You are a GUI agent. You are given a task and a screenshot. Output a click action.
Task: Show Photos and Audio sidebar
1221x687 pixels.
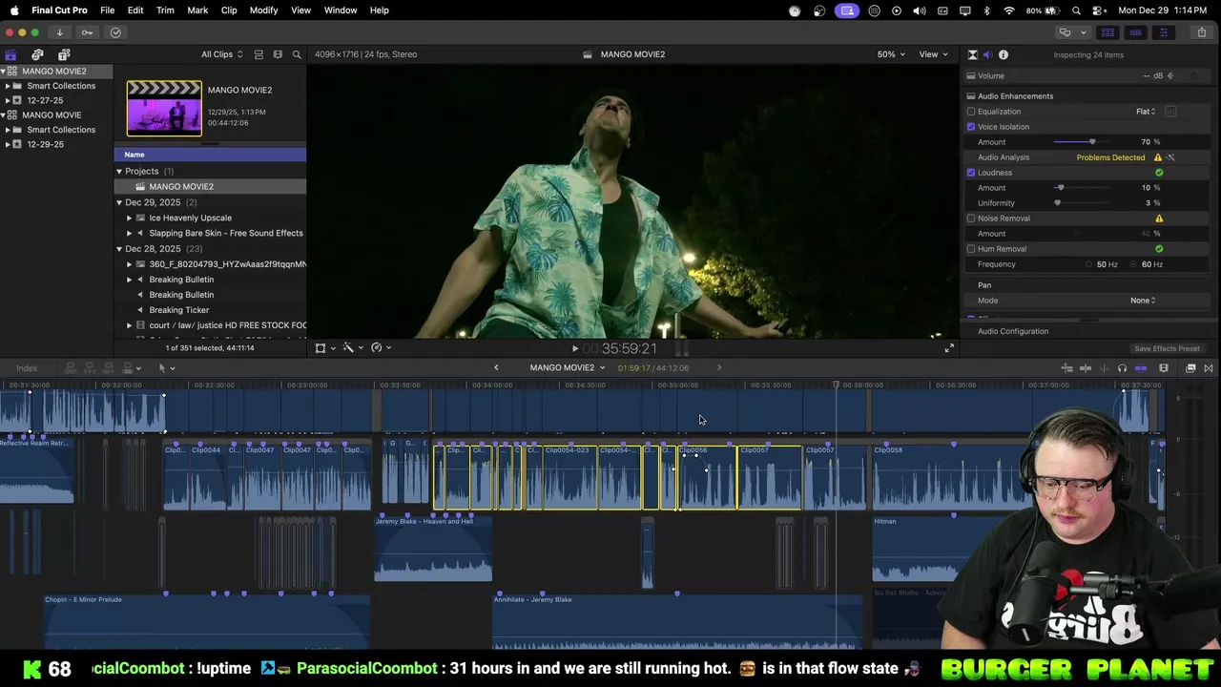click(37, 54)
